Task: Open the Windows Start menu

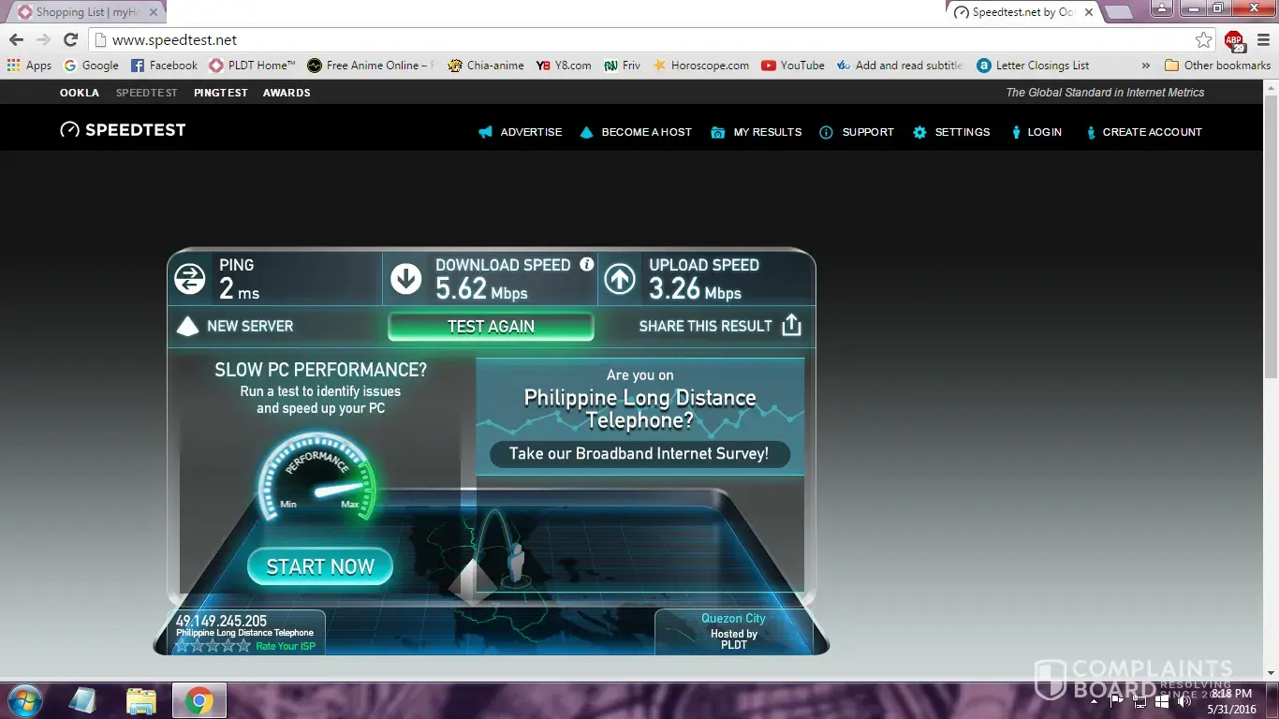Action: [x=25, y=700]
